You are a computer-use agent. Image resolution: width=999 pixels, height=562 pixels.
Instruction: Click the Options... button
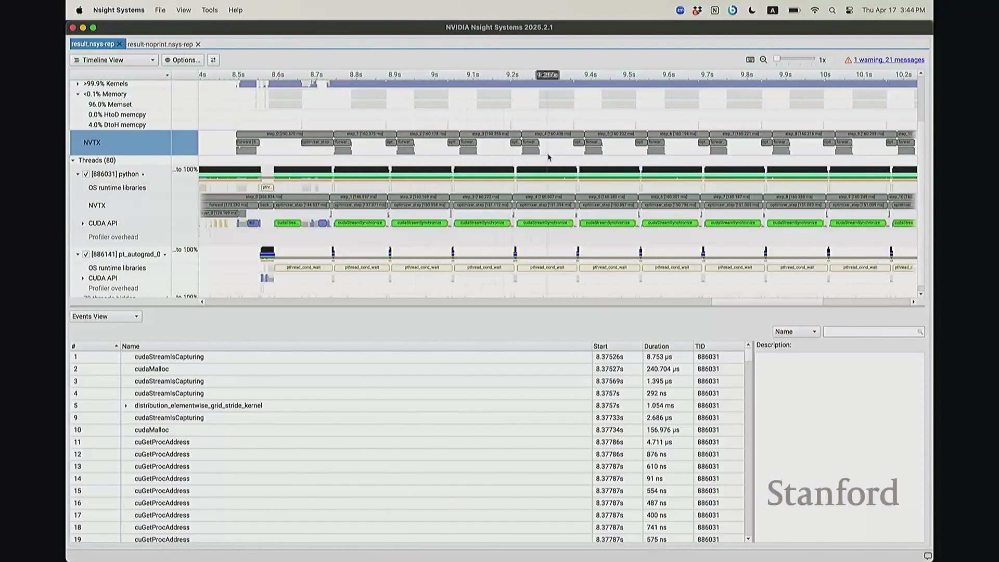pyautogui.click(x=183, y=60)
